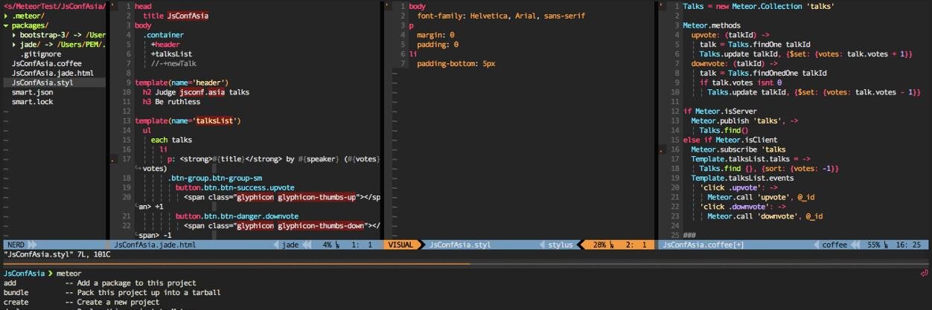The width and height of the screenshot is (932, 310).
Task: Place cursor on 'title JsConfAsia' line
Action: tap(176, 16)
